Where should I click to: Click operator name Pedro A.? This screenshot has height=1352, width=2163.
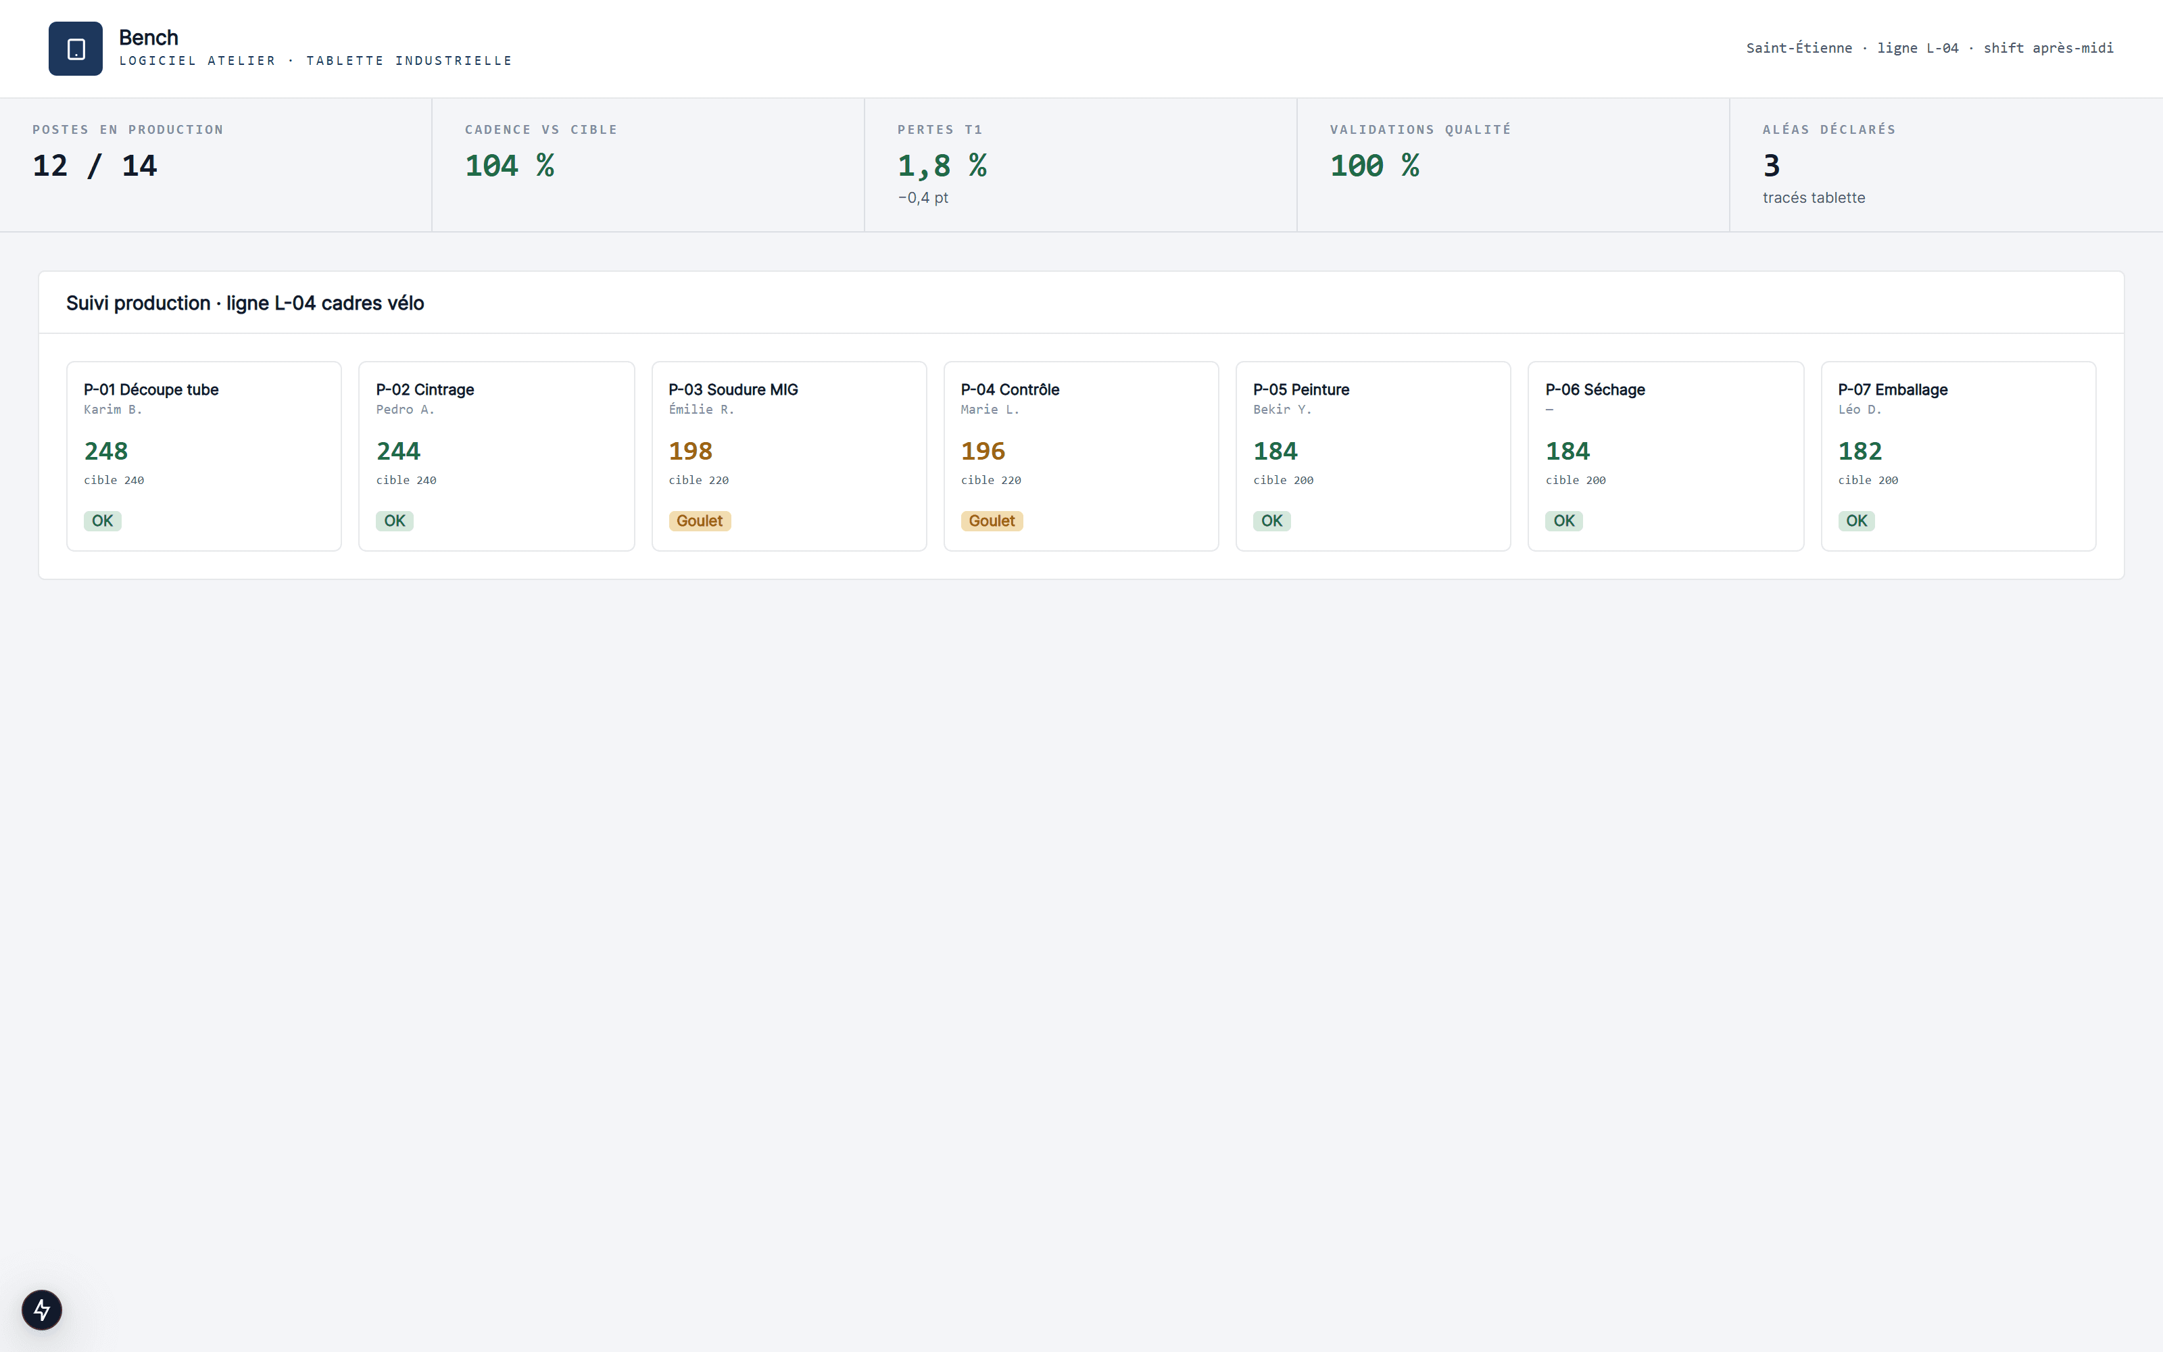tap(405, 410)
